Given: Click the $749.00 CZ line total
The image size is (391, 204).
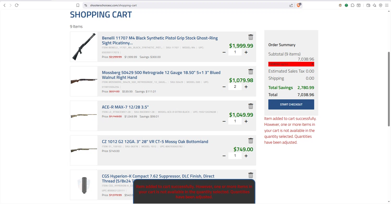Looking at the screenshot, I should [243, 149].
